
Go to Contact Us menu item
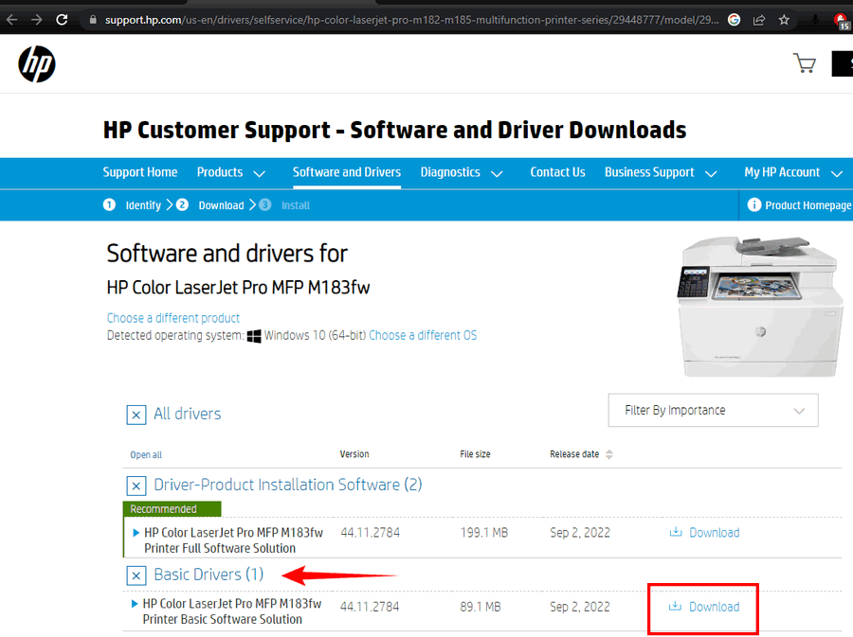click(557, 172)
